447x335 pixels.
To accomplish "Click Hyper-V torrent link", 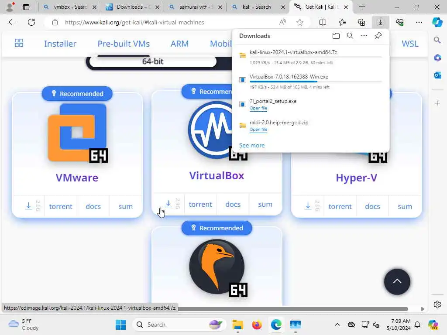I will click(340, 206).
